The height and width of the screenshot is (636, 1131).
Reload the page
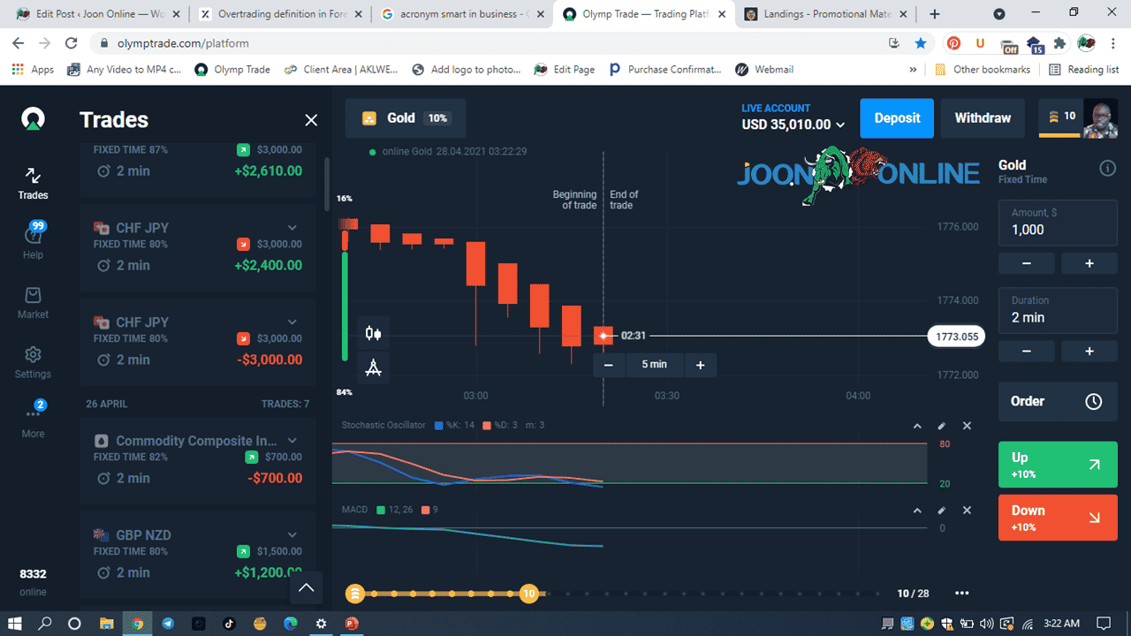pos(70,43)
